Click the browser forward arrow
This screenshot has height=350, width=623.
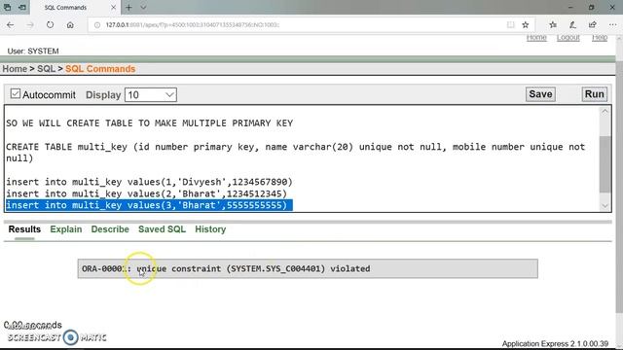(30, 24)
